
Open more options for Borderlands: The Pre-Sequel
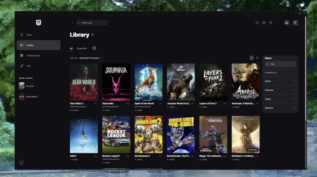[192, 156]
